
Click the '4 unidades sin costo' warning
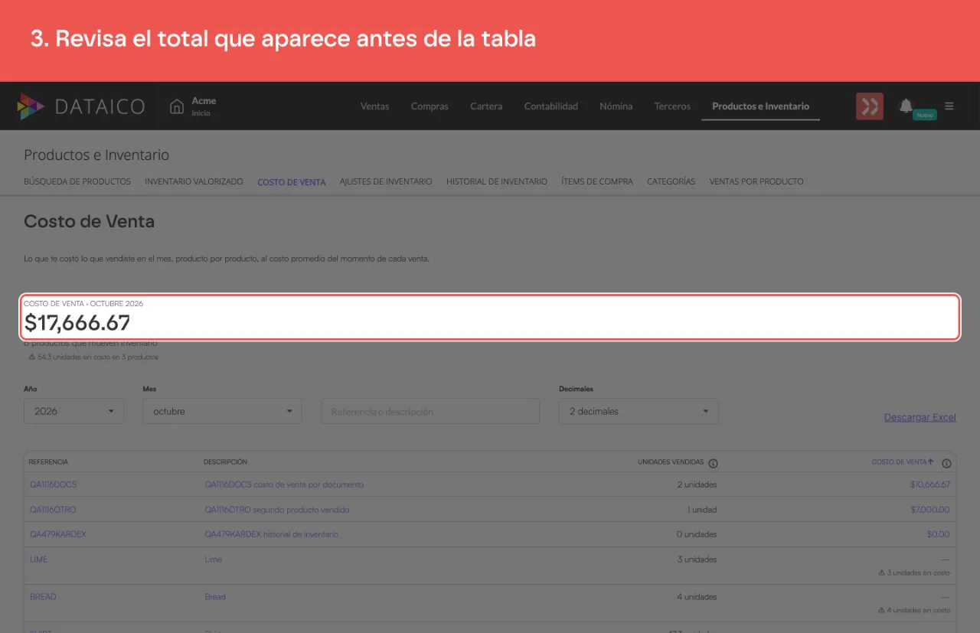(914, 610)
